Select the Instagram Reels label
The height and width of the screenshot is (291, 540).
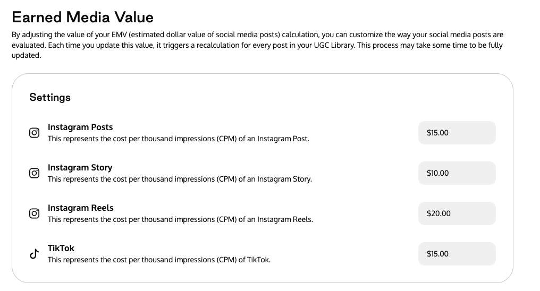[x=81, y=208]
